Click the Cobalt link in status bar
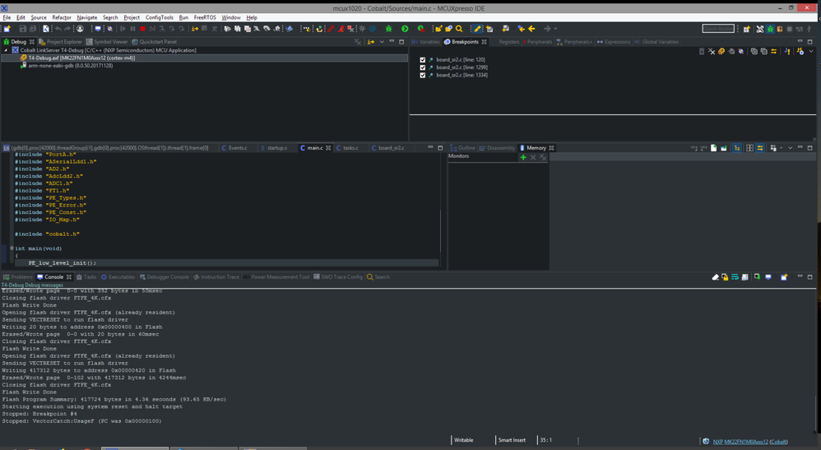 [778, 442]
